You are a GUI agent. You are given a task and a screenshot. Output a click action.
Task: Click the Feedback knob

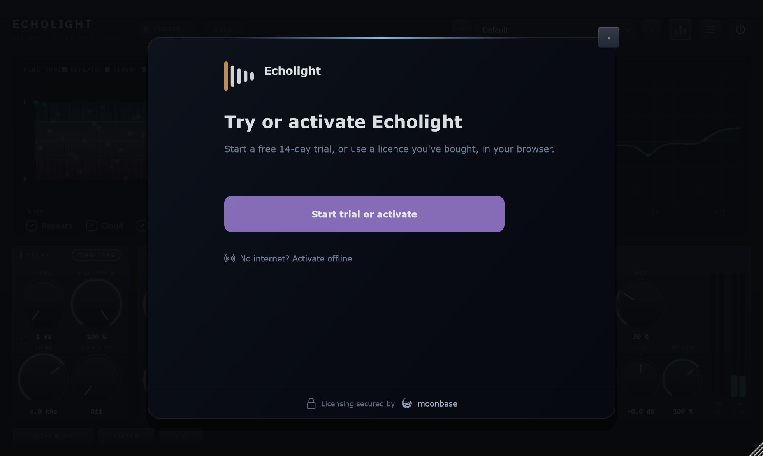click(97, 304)
